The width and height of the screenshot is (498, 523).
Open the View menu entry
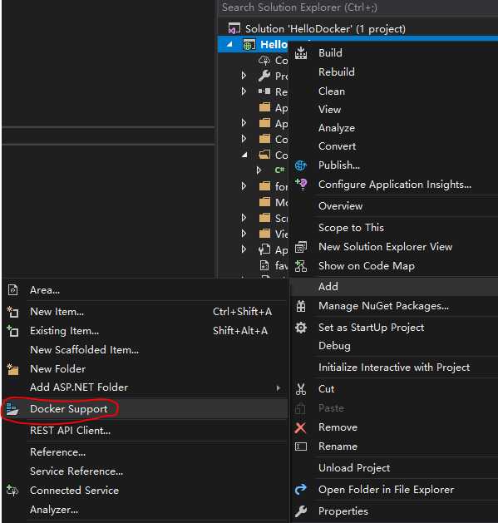tap(329, 110)
